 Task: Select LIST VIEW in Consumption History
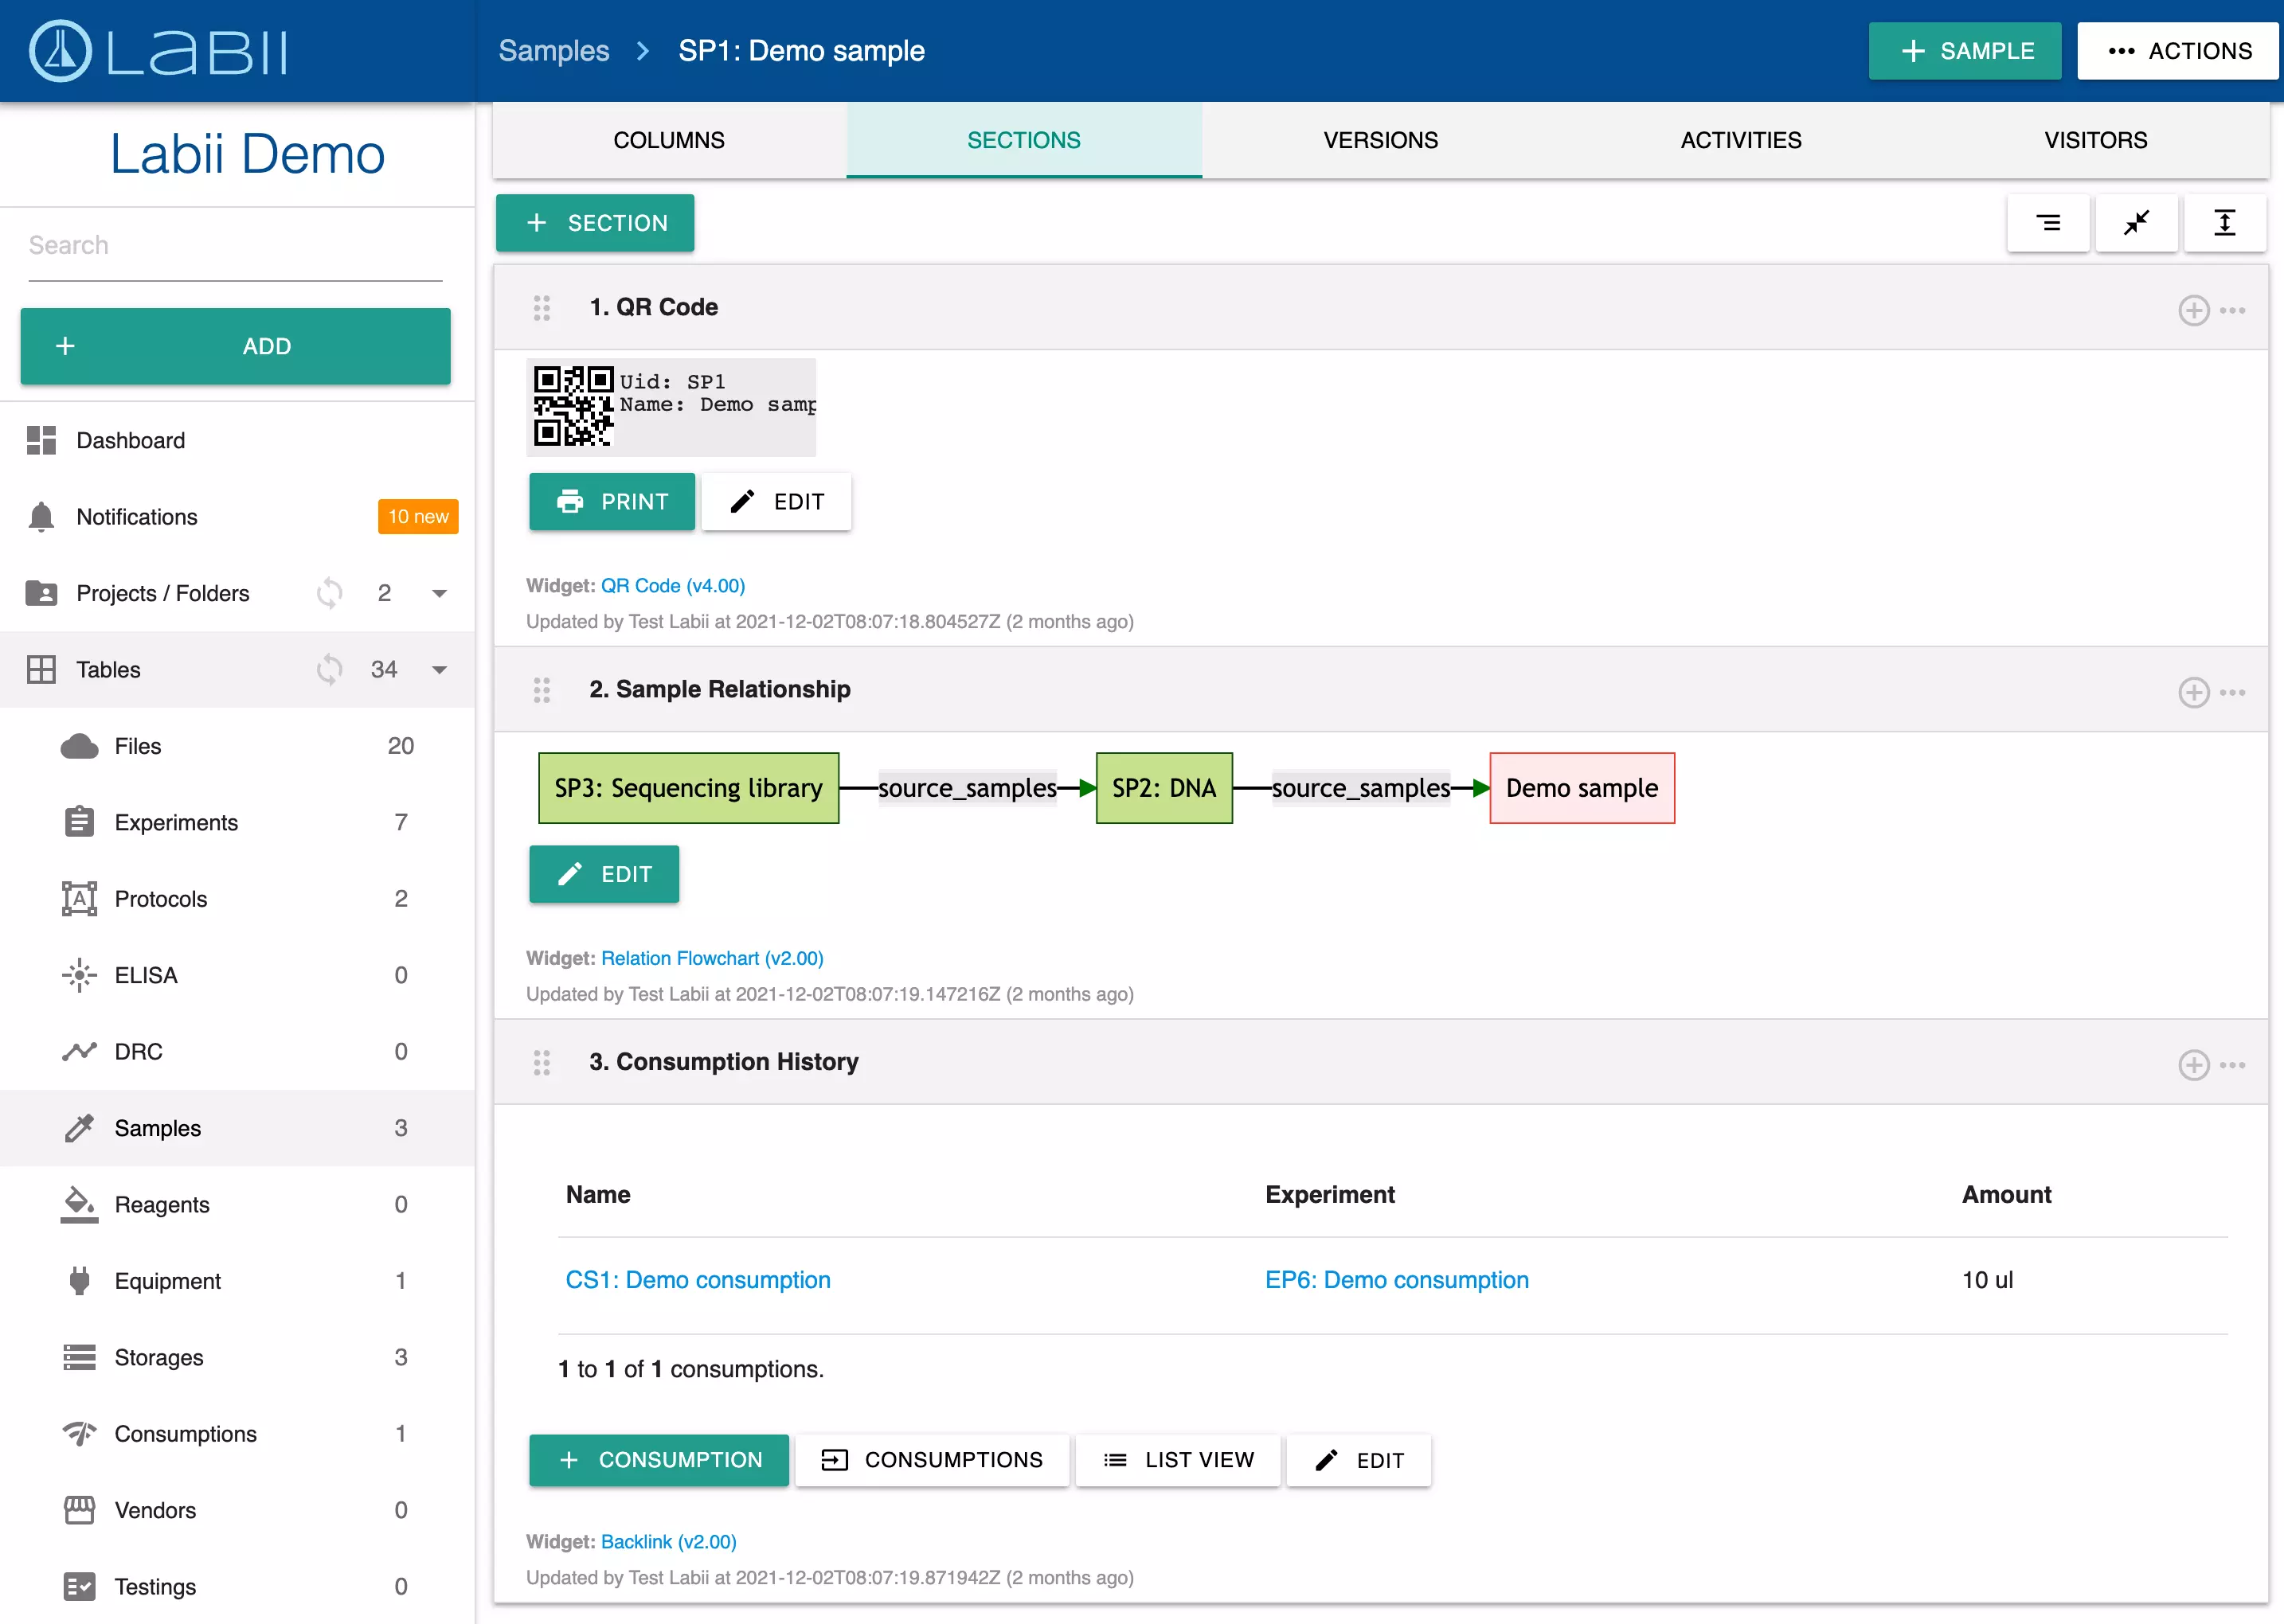pos(1178,1460)
